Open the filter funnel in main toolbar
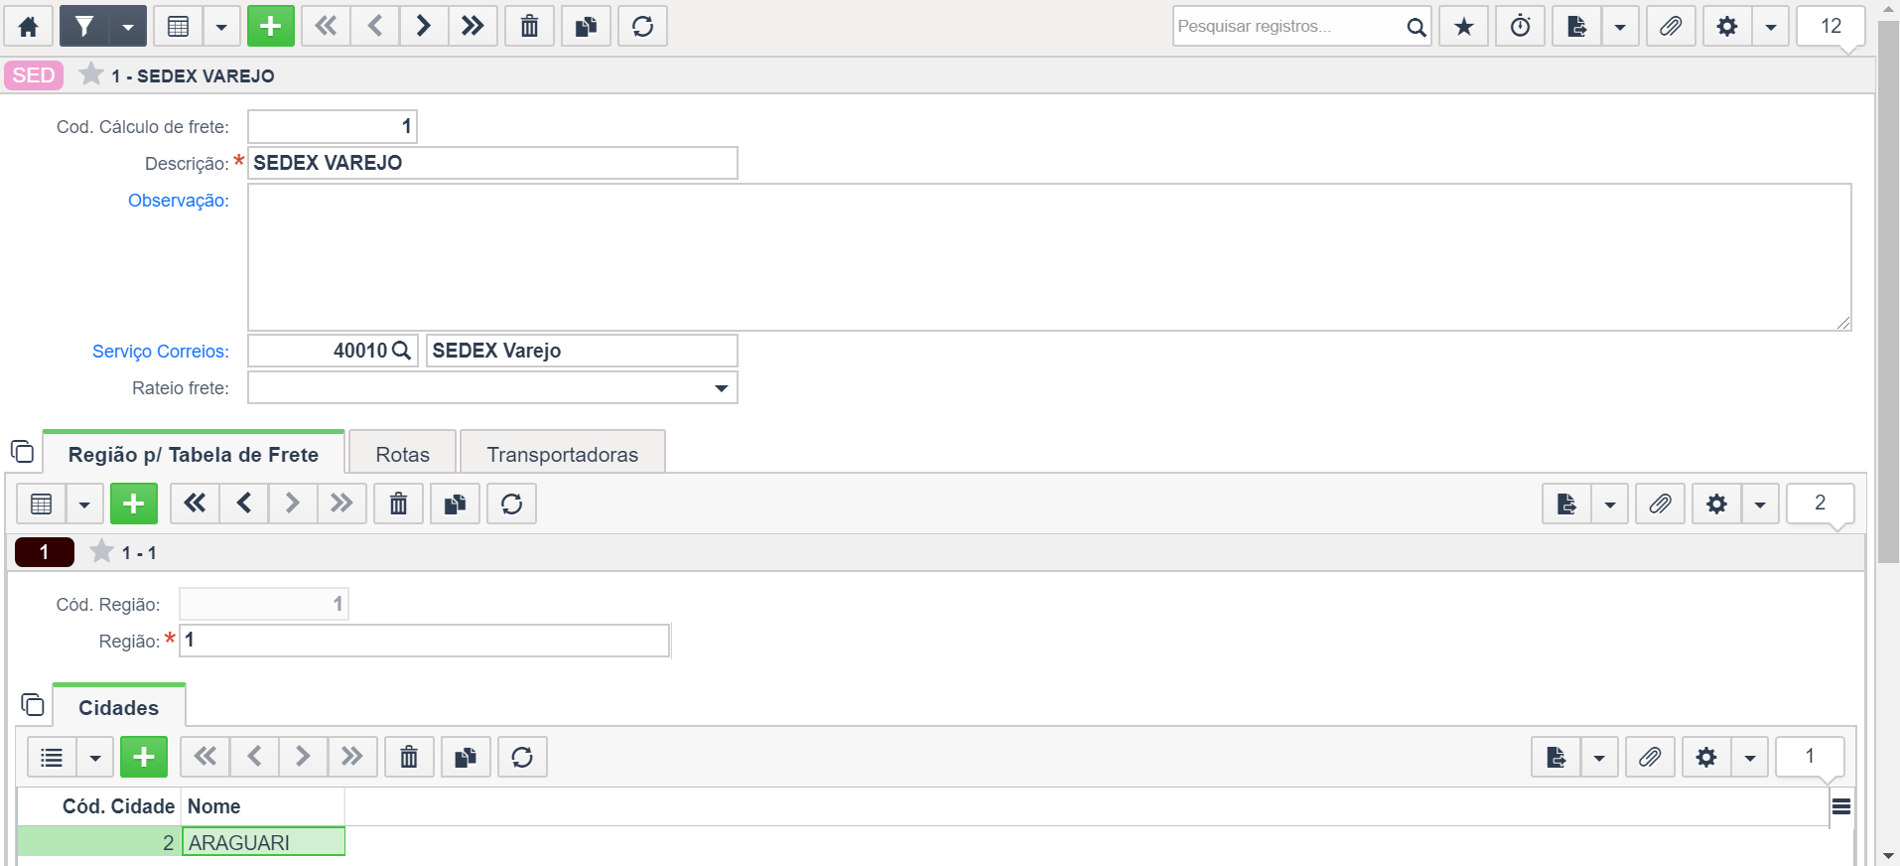Image resolution: width=1900 pixels, height=866 pixels. tap(84, 26)
